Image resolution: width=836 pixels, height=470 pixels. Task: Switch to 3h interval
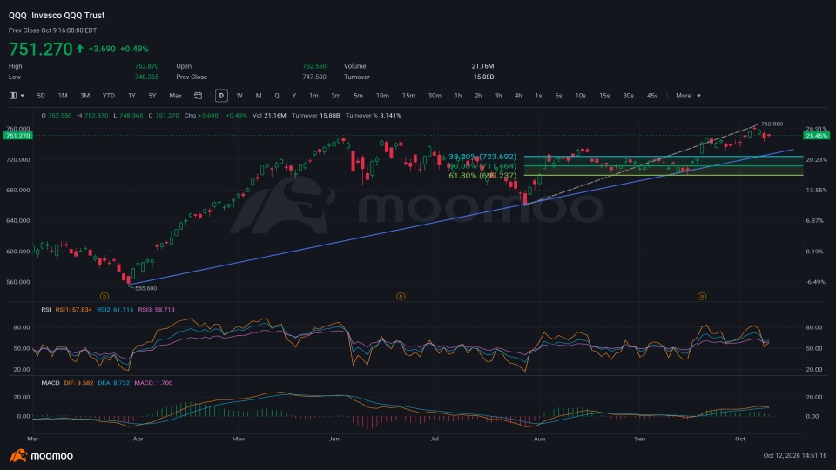498,96
